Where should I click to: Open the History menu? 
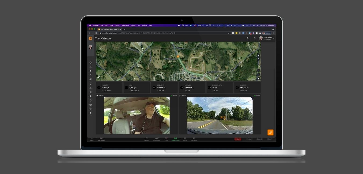click(x=117, y=25)
